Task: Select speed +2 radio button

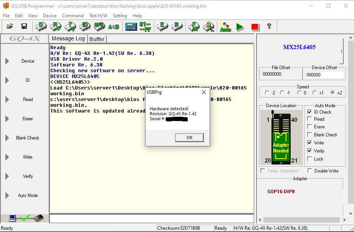Action: (332, 93)
